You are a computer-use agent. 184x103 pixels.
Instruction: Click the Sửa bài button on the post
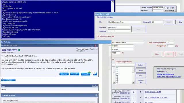coord(64,74)
